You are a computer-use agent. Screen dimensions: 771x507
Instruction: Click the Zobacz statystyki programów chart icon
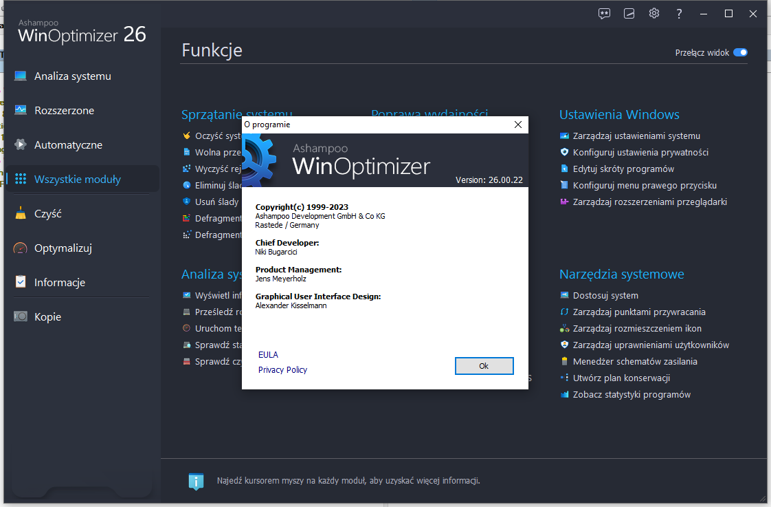[x=564, y=394]
